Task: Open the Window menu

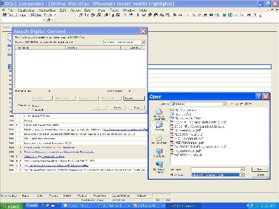Action: point(129,10)
